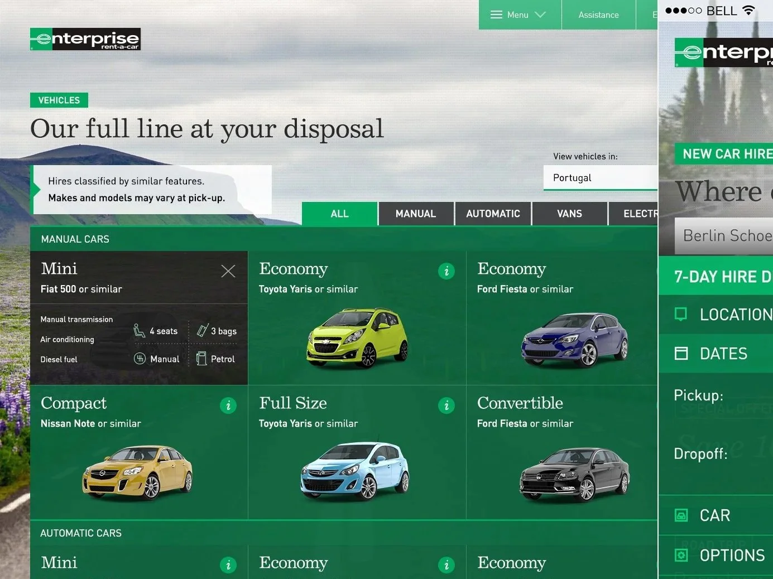Screen dimensions: 773x579
Task: Click the DATES calendar icon in mobile view
Action: point(681,353)
